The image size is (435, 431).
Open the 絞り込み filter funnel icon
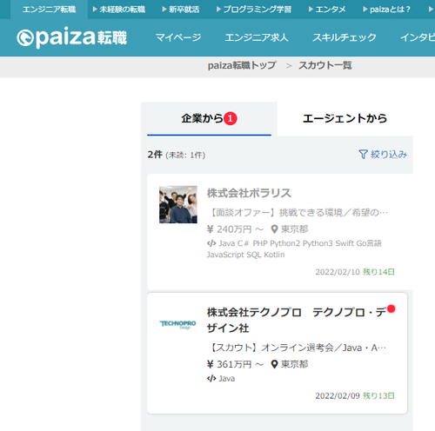(x=363, y=154)
